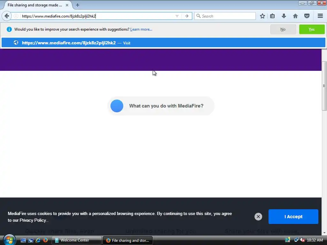Image resolution: width=327 pixels, height=245 pixels.
Task: Click the Windows flag tray icon
Action: pos(288,240)
